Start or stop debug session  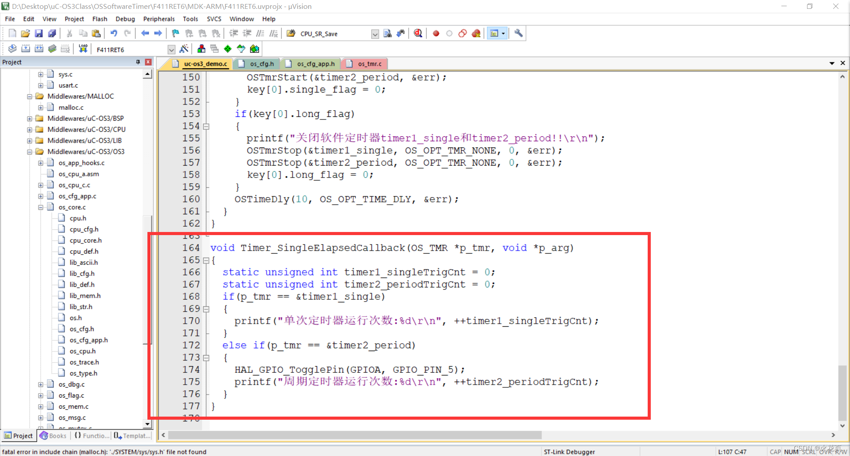click(x=418, y=33)
